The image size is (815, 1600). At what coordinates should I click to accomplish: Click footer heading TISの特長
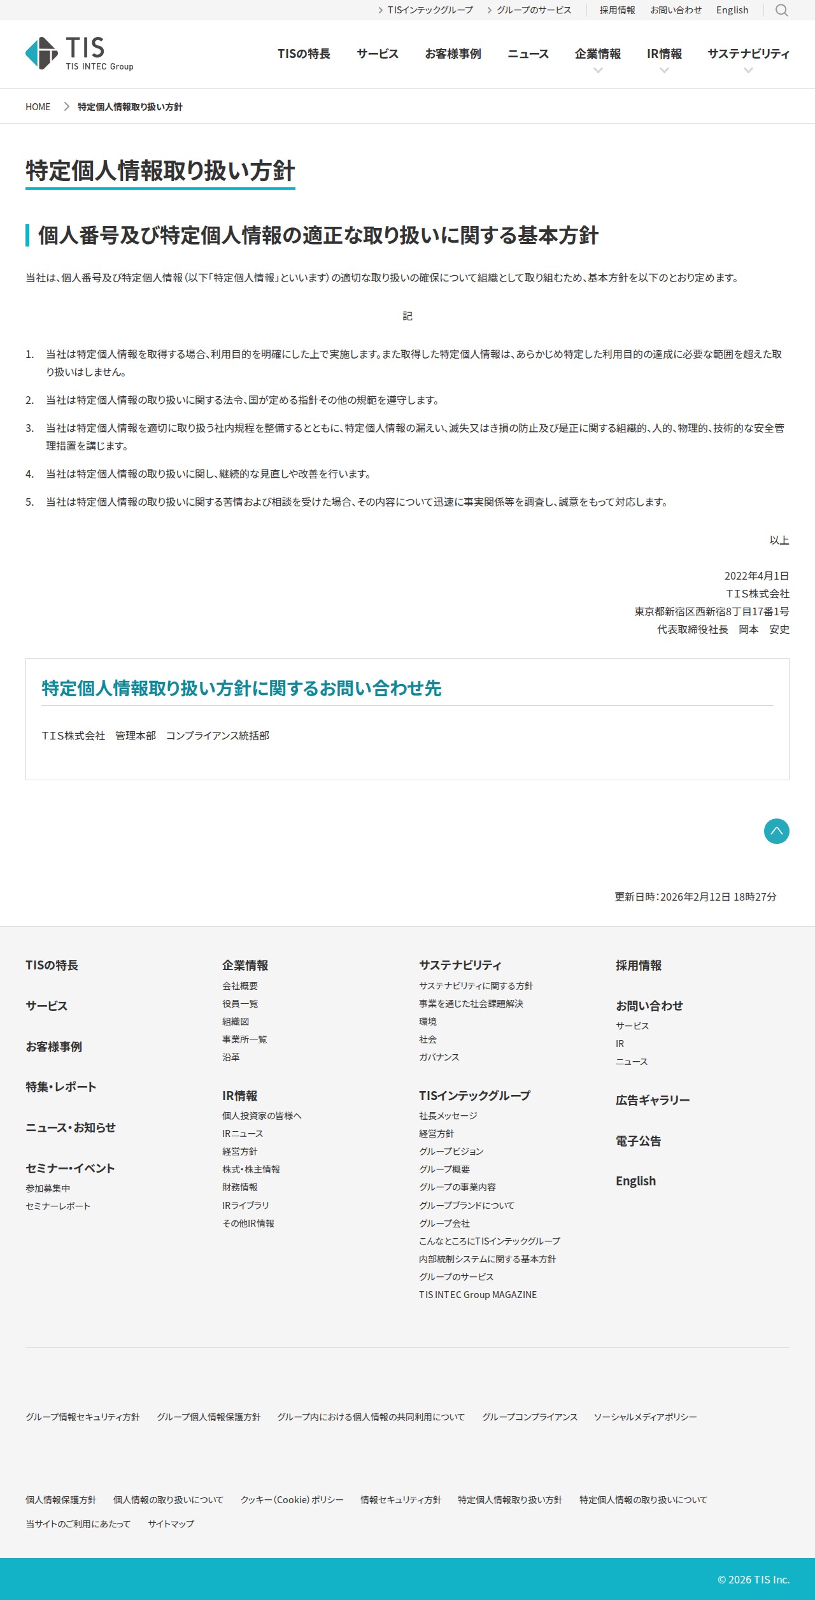[52, 965]
